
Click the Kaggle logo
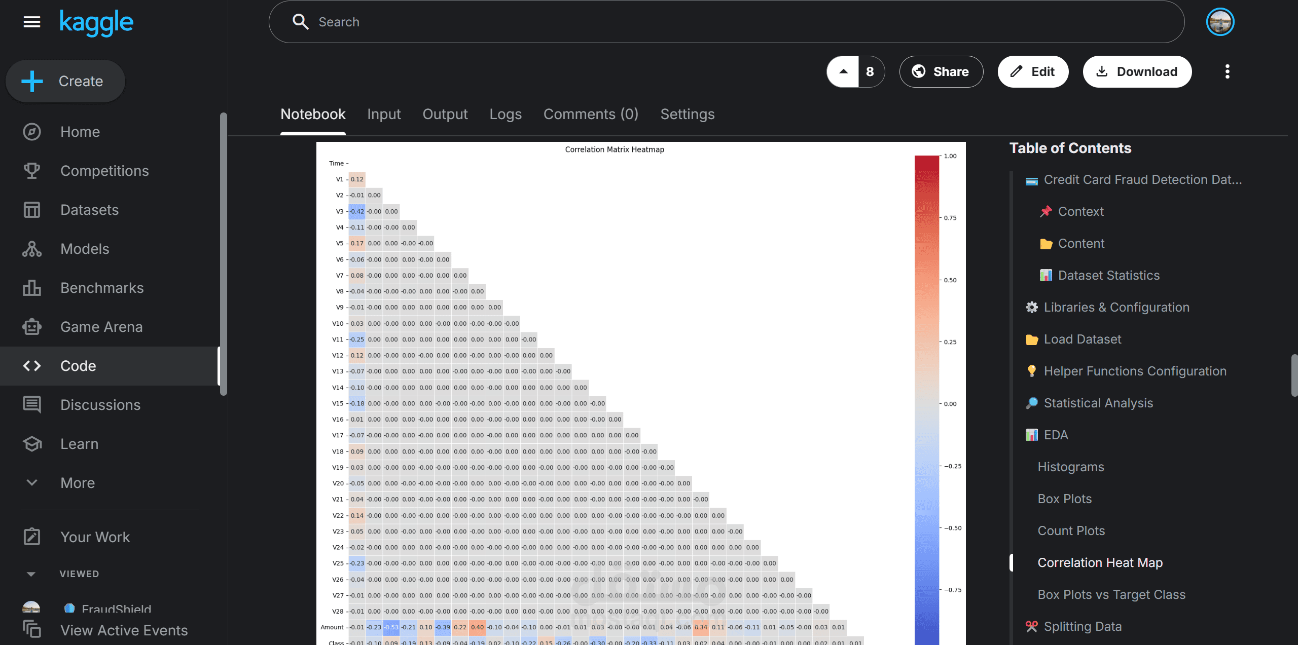pos(96,22)
